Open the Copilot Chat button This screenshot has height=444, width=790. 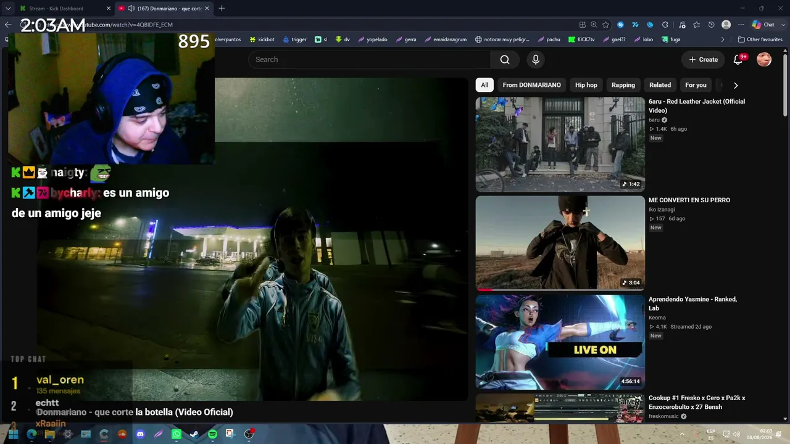point(763,25)
